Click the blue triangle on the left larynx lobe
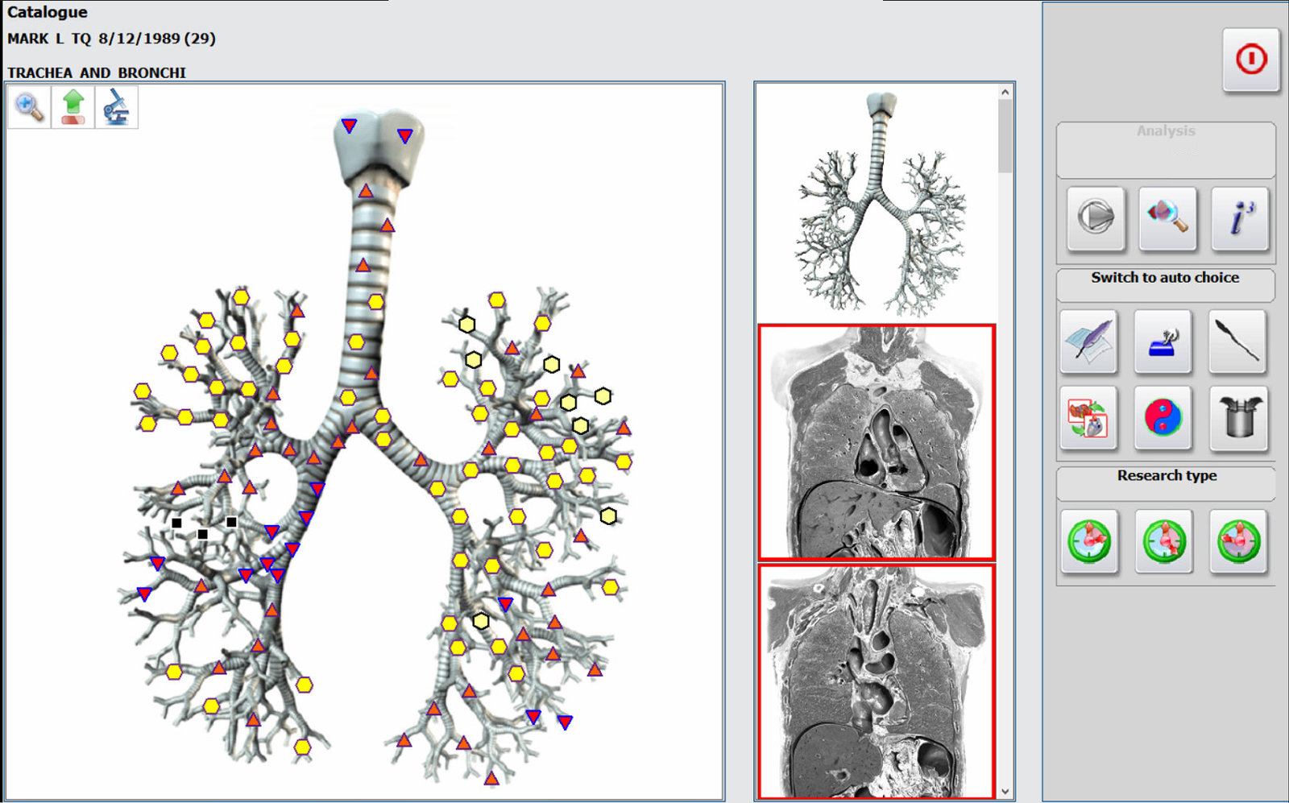The height and width of the screenshot is (803, 1289). 349,126
